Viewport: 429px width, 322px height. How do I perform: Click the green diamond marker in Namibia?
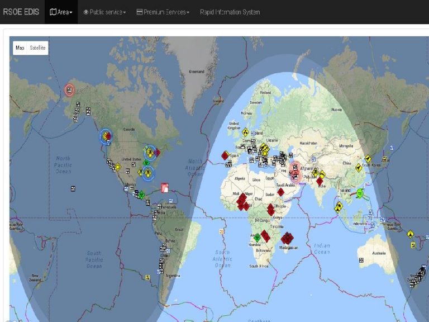coord(256,237)
